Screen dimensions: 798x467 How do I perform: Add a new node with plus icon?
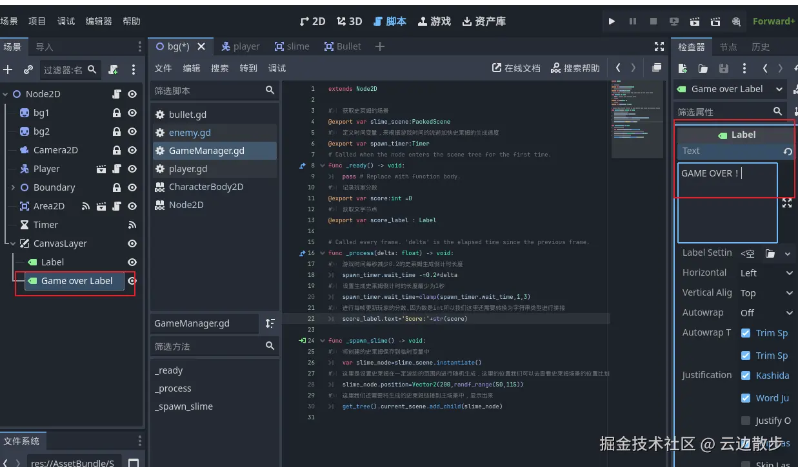(x=8, y=70)
